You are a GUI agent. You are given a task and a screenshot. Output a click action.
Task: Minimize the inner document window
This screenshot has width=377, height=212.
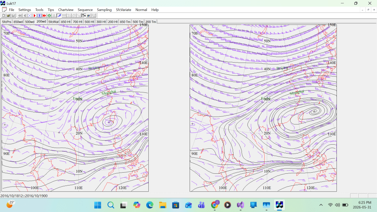point(362,10)
